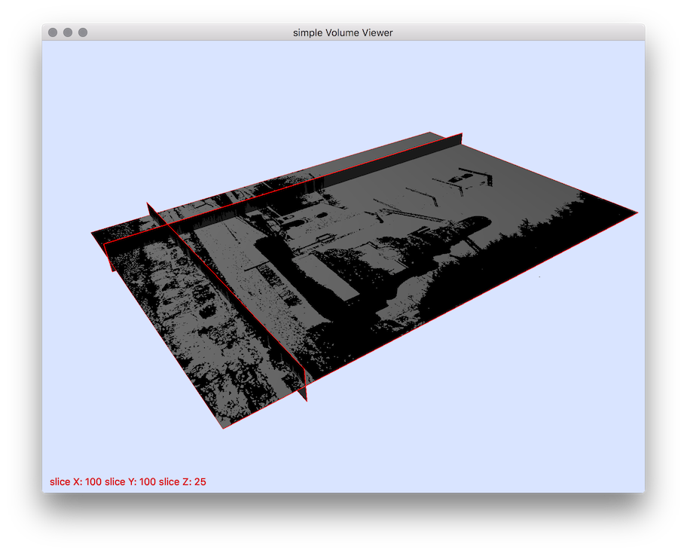The width and height of the screenshot is (687, 553).
Task: Click the lower tip of the short vertical slice
Action: pyautogui.click(x=306, y=398)
